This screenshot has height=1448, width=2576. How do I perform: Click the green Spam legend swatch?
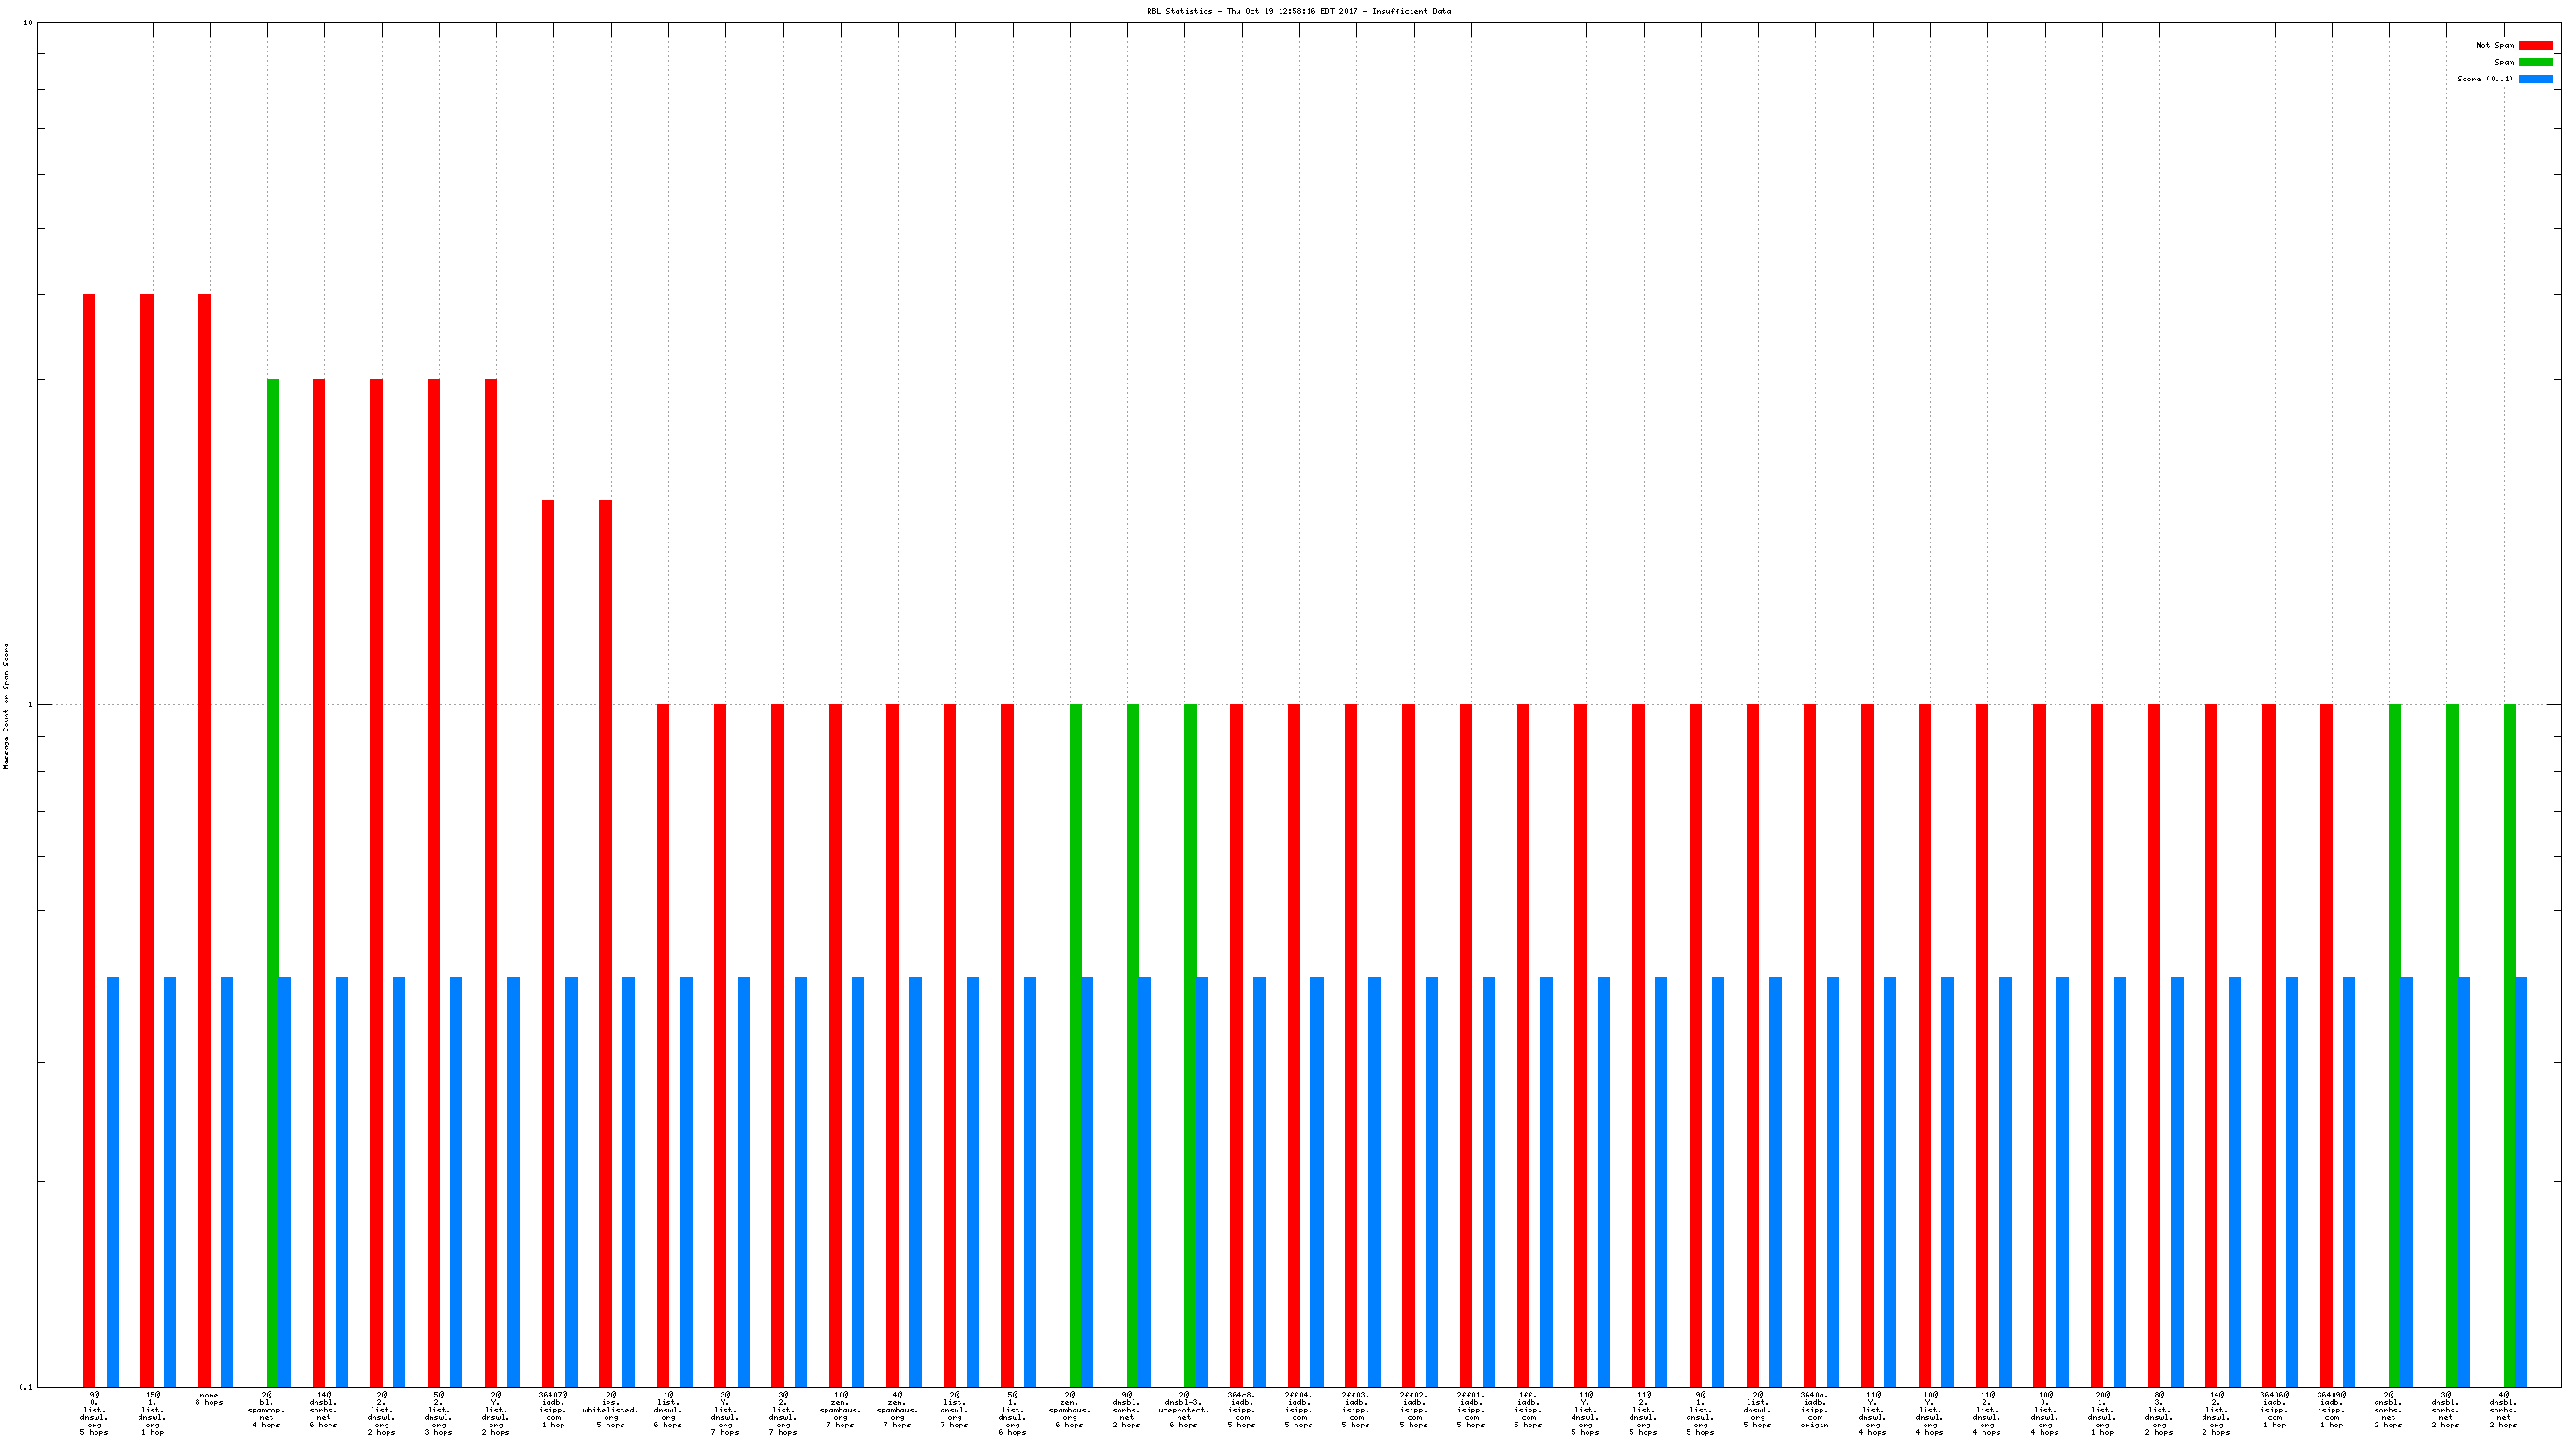click(2534, 62)
